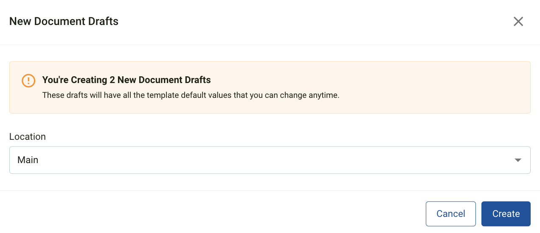
Task: Click the Cancel button
Action: coord(451,214)
